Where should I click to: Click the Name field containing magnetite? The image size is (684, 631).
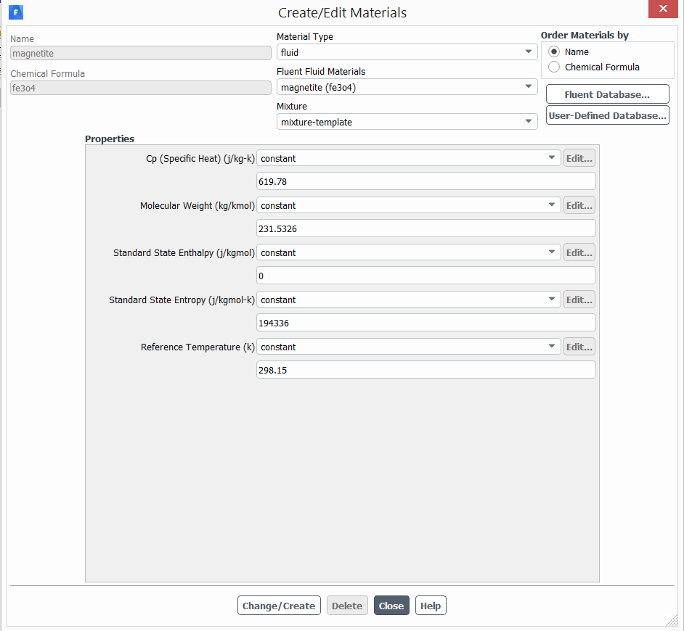pos(140,53)
